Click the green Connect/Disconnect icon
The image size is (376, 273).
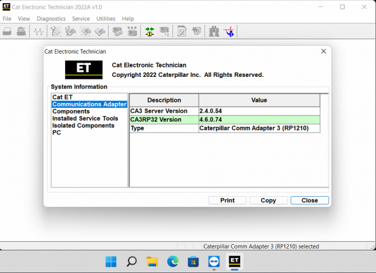150,31
